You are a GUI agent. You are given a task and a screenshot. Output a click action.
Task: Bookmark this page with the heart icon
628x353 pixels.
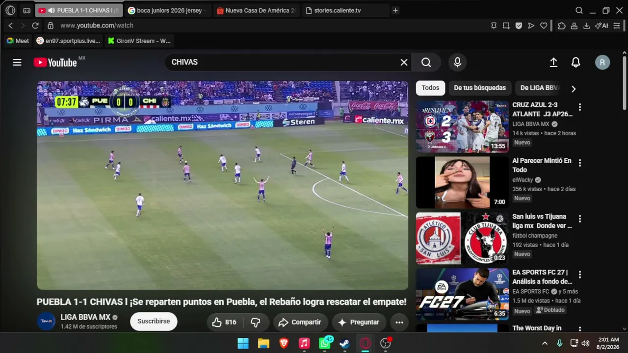click(x=544, y=25)
